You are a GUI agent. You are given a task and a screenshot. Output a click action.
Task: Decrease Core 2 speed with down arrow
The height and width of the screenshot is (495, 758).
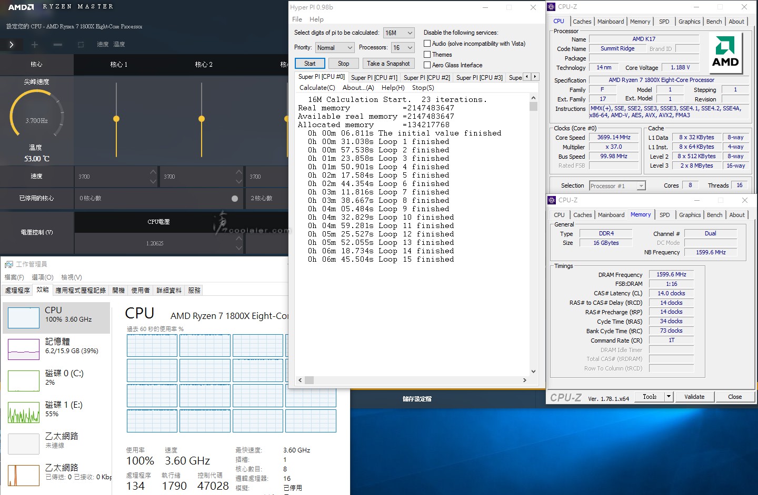[x=239, y=182]
